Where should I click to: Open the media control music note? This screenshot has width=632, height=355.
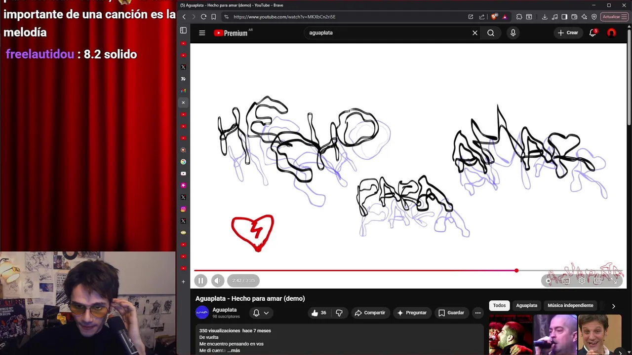click(x=554, y=17)
